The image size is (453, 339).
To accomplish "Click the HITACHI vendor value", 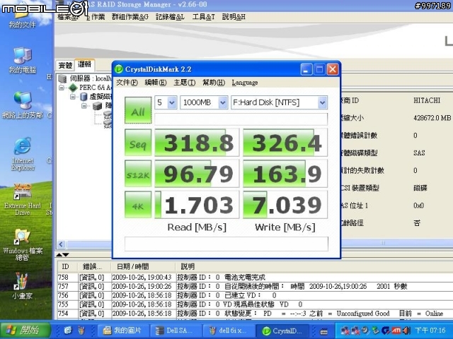I will coord(427,100).
